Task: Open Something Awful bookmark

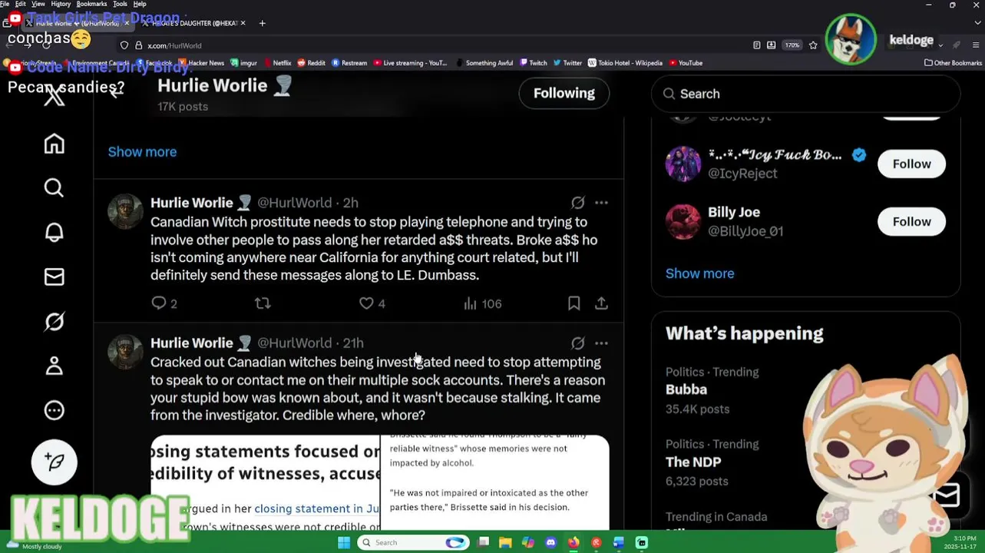Action: pyautogui.click(x=484, y=63)
